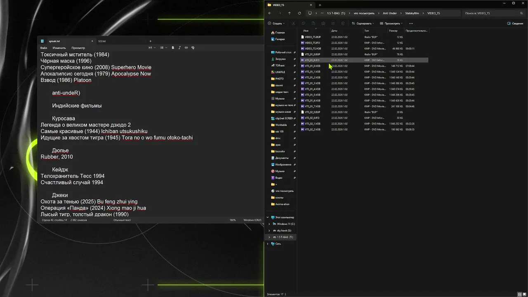Go back in File Explorer navigation
This screenshot has width=528, height=297.
pos(270,13)
